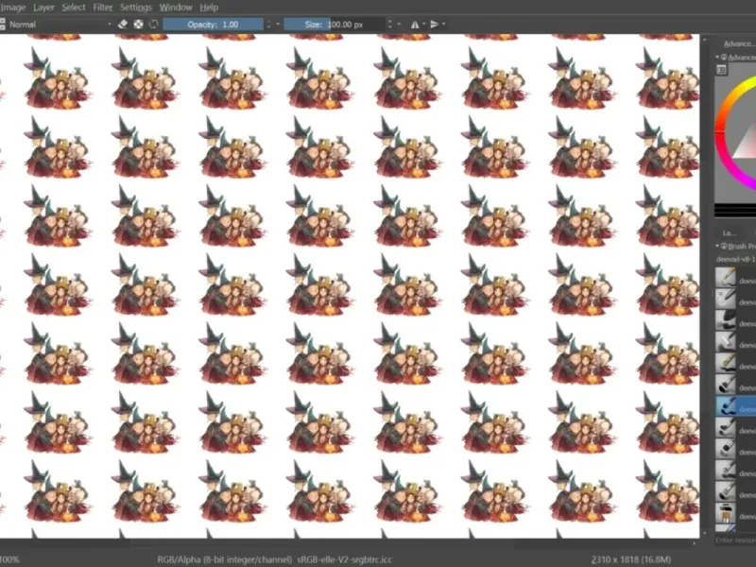Click the black color history strip

[x=735, y=210]
